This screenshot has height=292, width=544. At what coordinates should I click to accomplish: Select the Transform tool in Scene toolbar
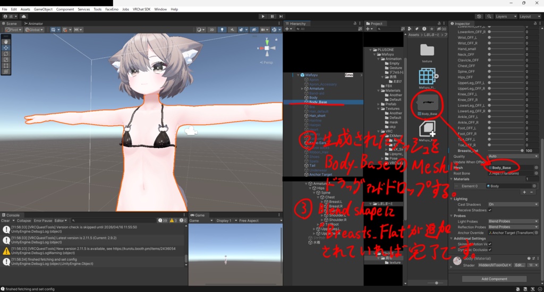coord(6,72)
